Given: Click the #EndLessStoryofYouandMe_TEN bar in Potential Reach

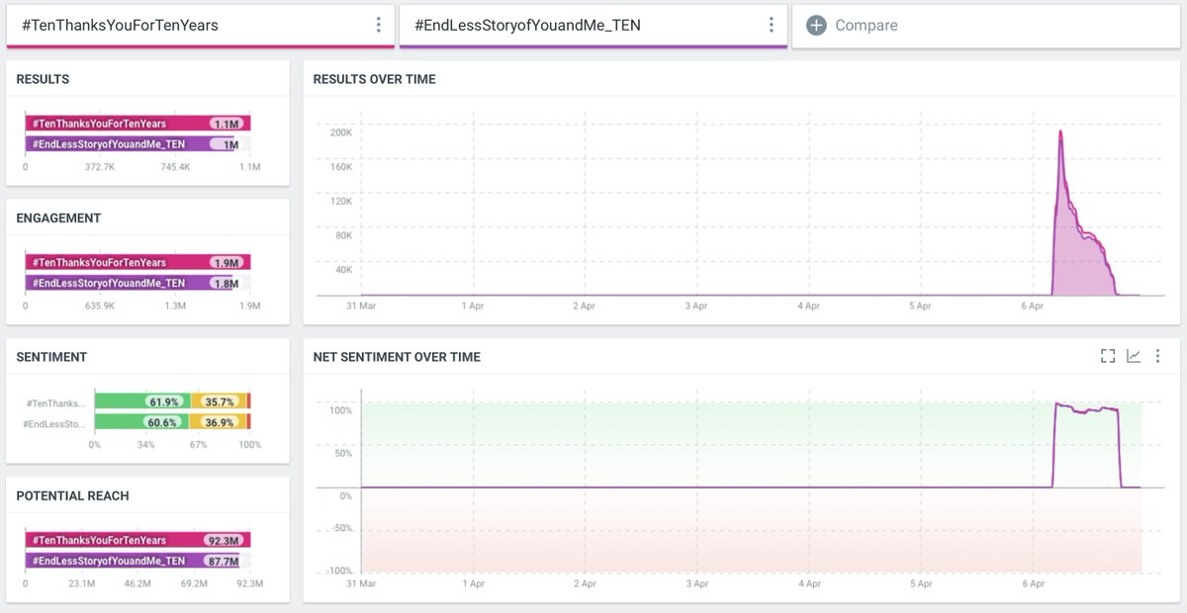Looking at the screenshot, I should [134, 562].
